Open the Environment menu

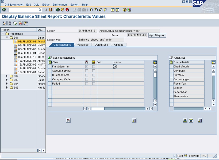[x=60, y=5]
